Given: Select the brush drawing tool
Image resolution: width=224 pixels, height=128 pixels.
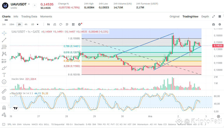Looking at the screenshot, I should coord(4,68).
